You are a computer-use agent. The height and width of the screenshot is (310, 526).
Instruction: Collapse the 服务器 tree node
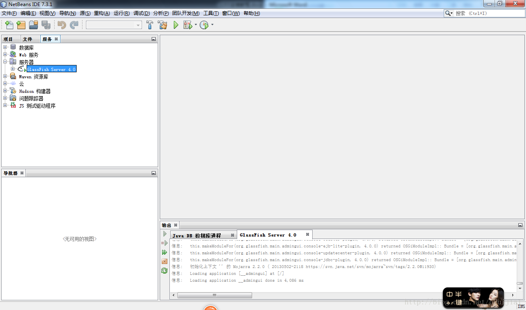point(5,62)
